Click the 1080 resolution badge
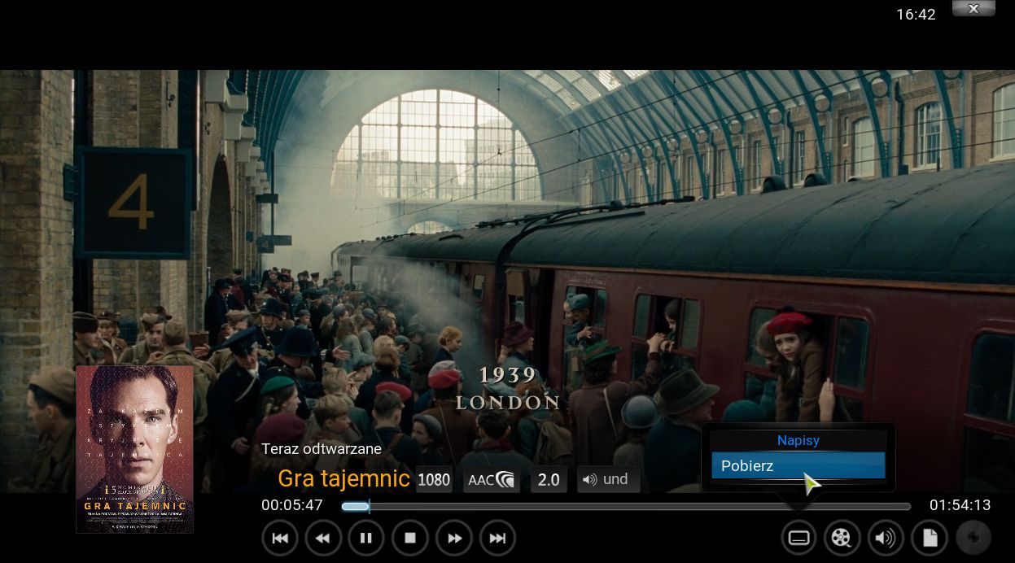This screenshot has height=563, width=1015. pyautogui.click(x=434, y=479)
